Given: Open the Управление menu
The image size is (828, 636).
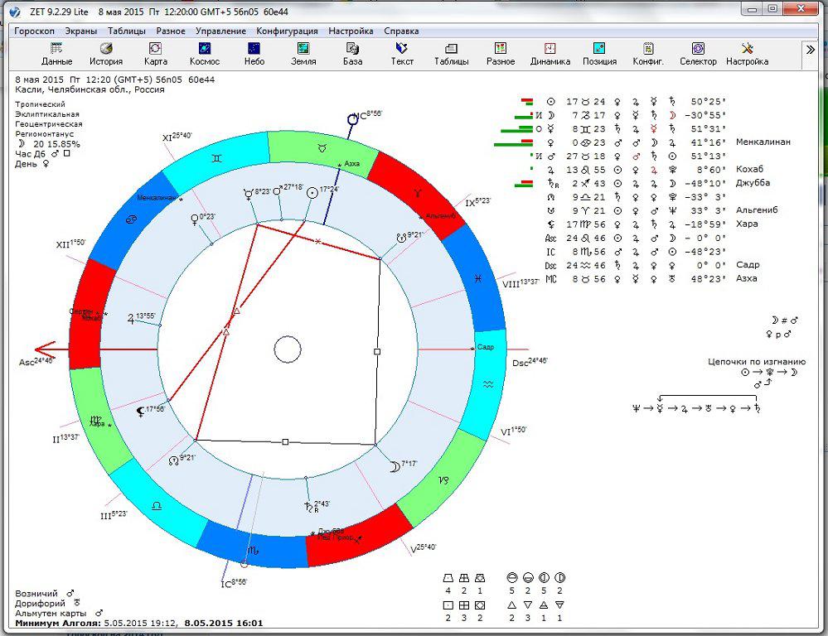Looking at the screenshot, I should coord(220,31).
